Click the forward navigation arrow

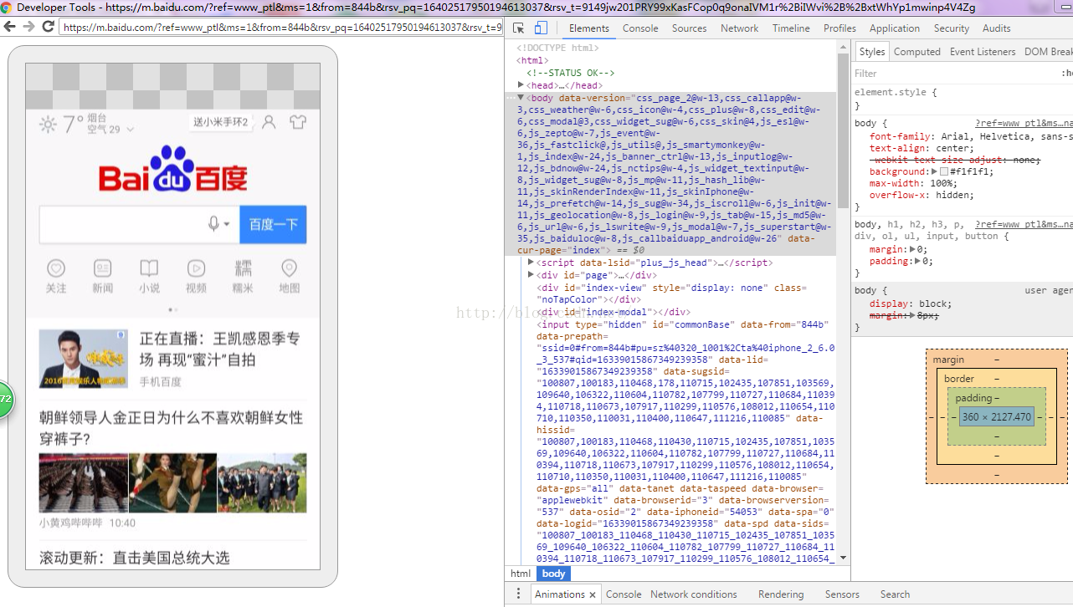28,27
